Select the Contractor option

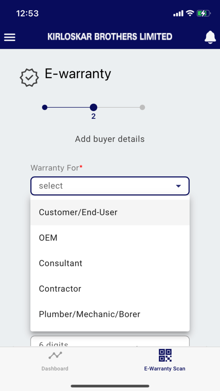[110, 289]
